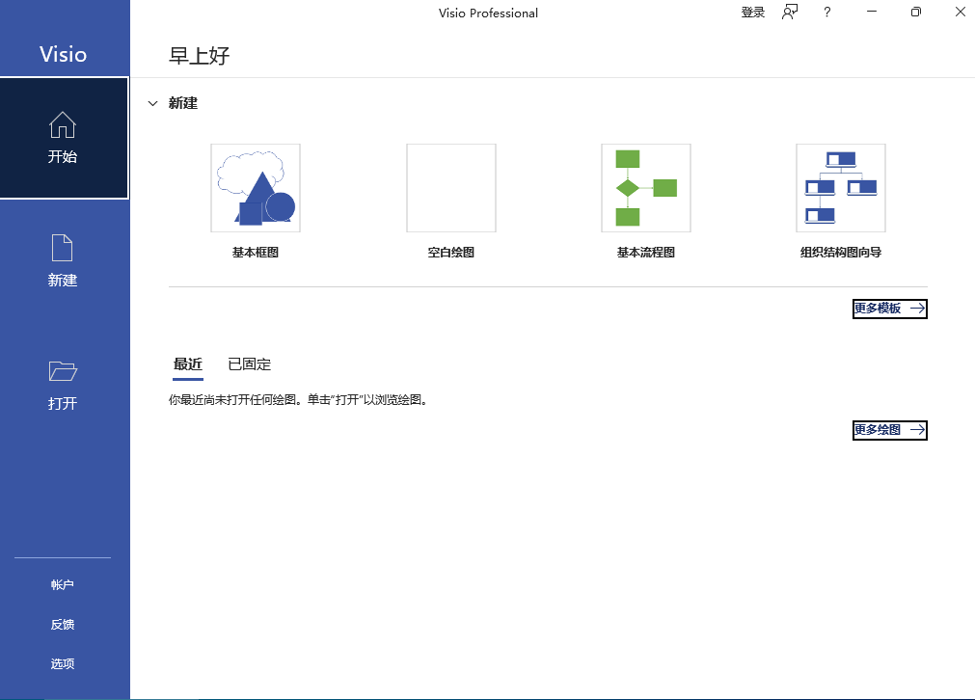Open 更多绘图 more drawings link
This screenshot has height=700, width=975.
pos(890,430)
